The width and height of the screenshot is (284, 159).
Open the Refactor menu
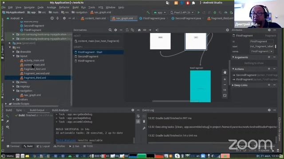[64, 8]
